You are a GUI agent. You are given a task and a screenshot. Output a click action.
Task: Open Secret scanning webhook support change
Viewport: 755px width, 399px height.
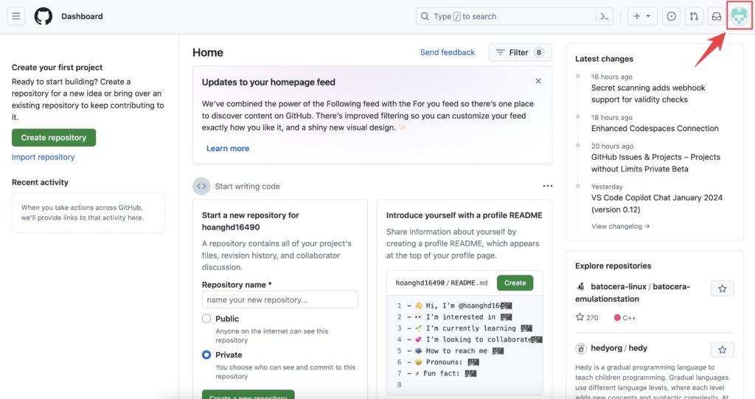point(648,93)
